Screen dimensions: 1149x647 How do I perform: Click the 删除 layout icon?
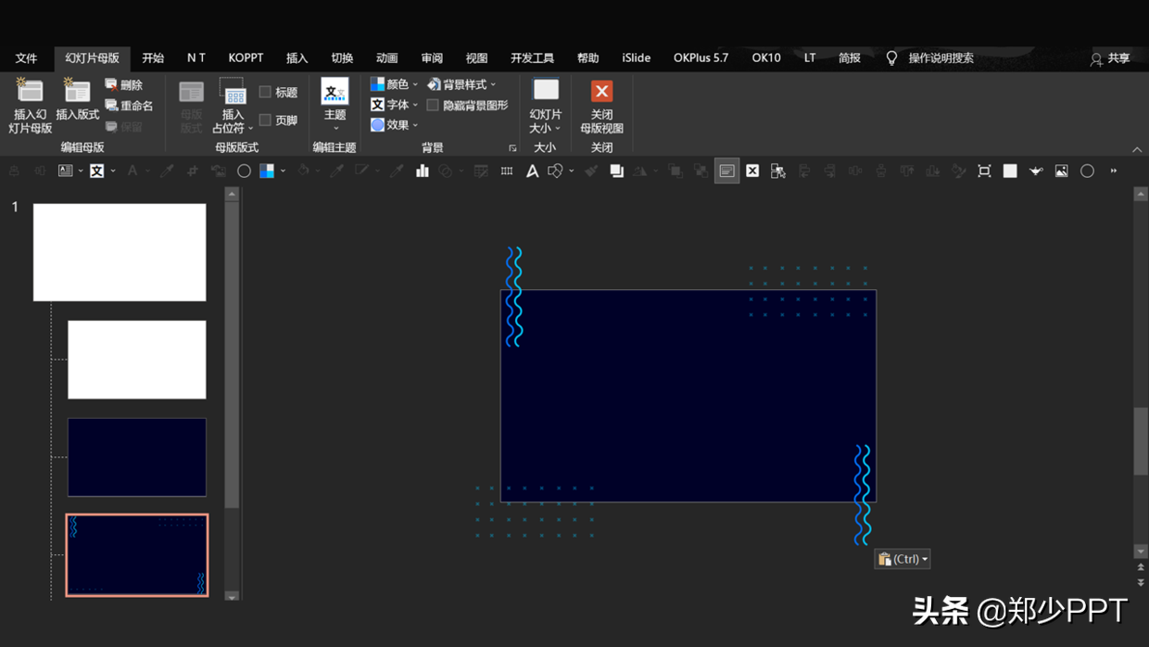tap(111, 84)
